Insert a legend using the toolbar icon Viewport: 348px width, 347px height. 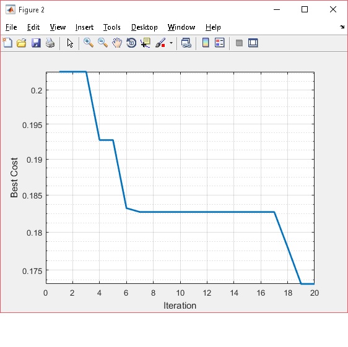point(220,43)
